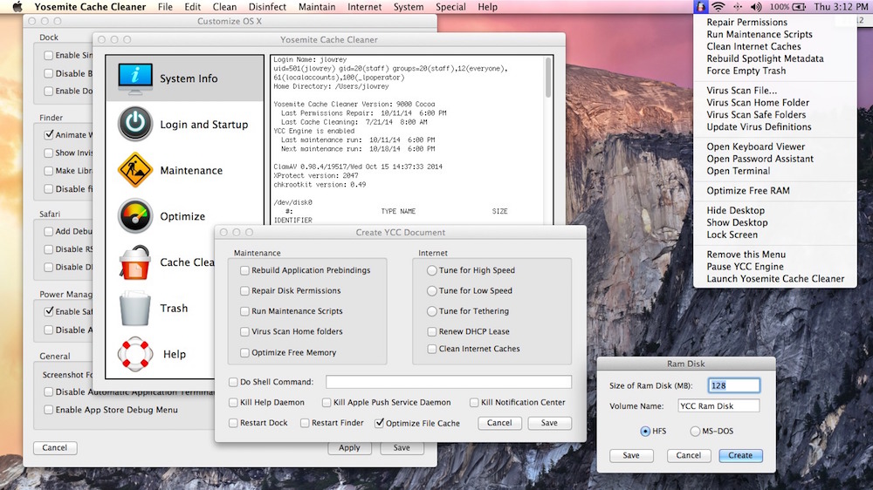Screen dimensions: 873x490
Task: Choose the Optimize gauge icon
Action: click(x=135, y=216)
